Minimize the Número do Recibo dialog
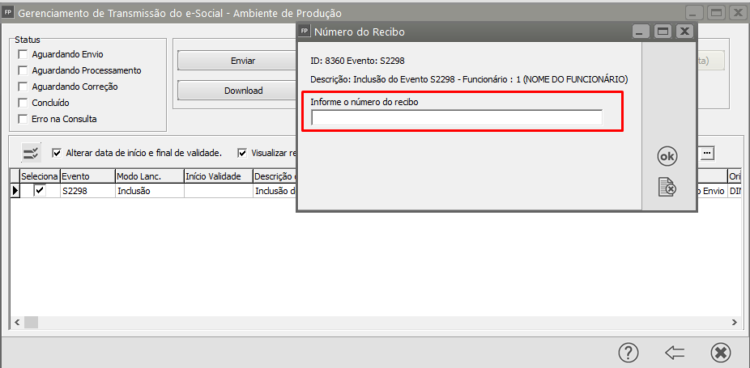The image size is (750, 368). [x=641, y=32]
